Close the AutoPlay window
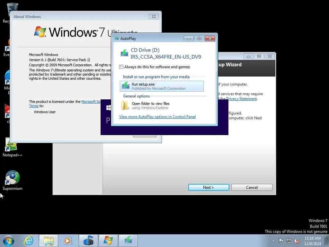The width and height of the screenshot is (329, 247). click(210, 39)
